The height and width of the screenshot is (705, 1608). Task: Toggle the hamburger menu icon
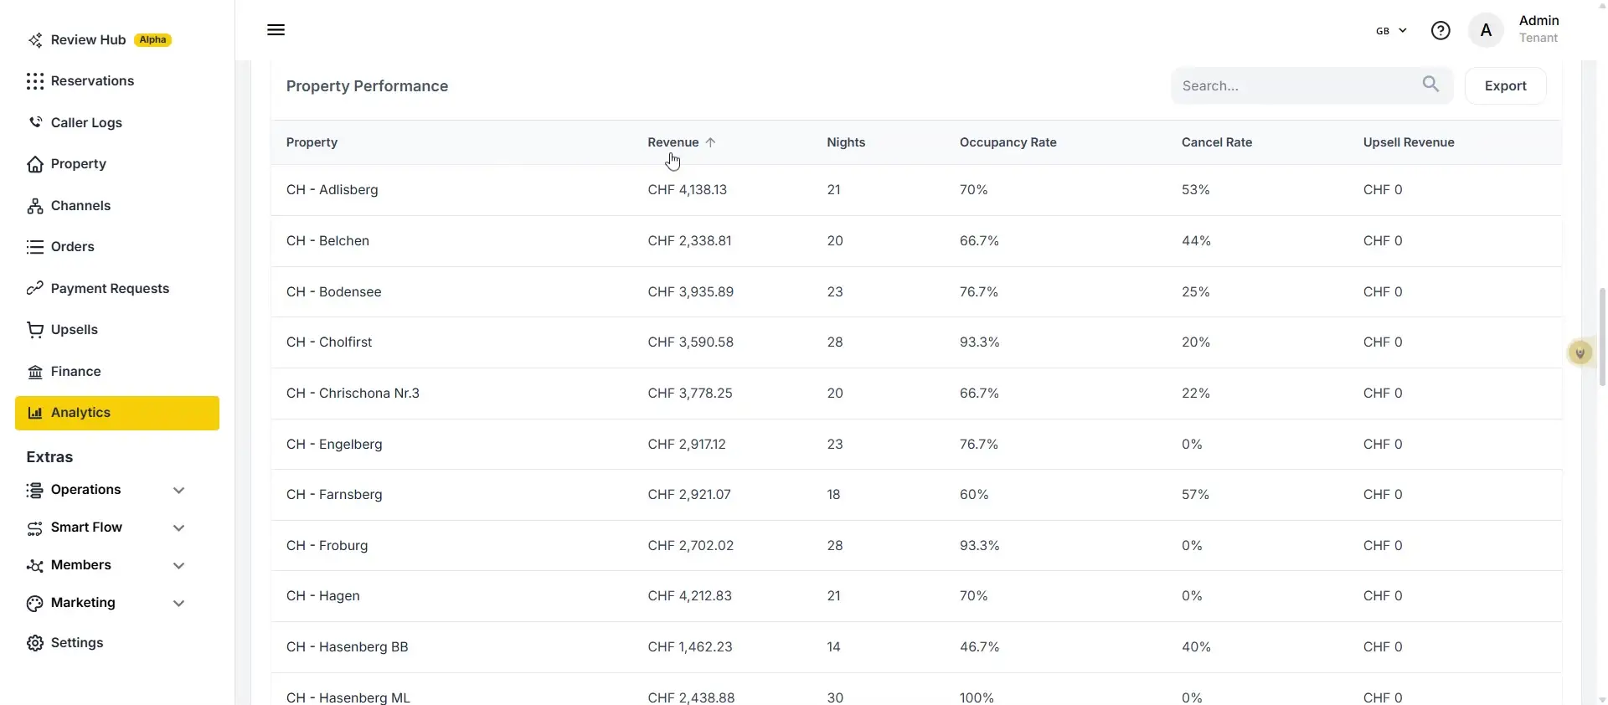[x=276, y=30]
